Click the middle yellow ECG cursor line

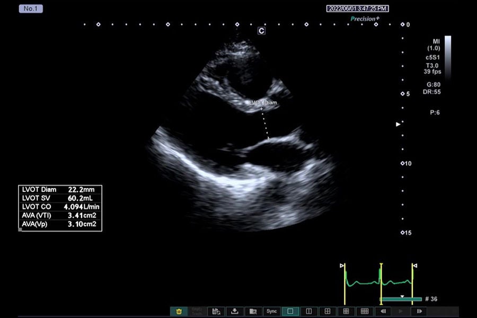click(381, 284)
